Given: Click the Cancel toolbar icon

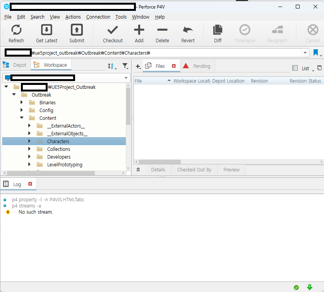Looking at the screenshot, I should [313, 30].
